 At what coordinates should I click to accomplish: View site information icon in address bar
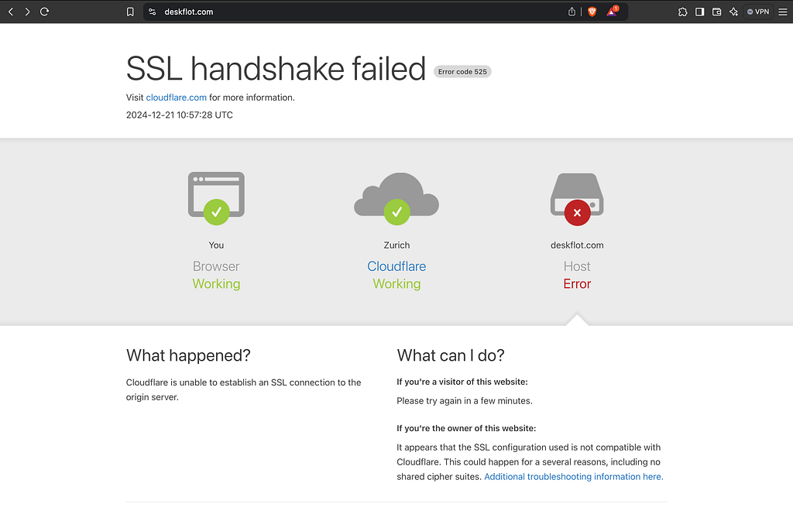[x=153, y=12]
